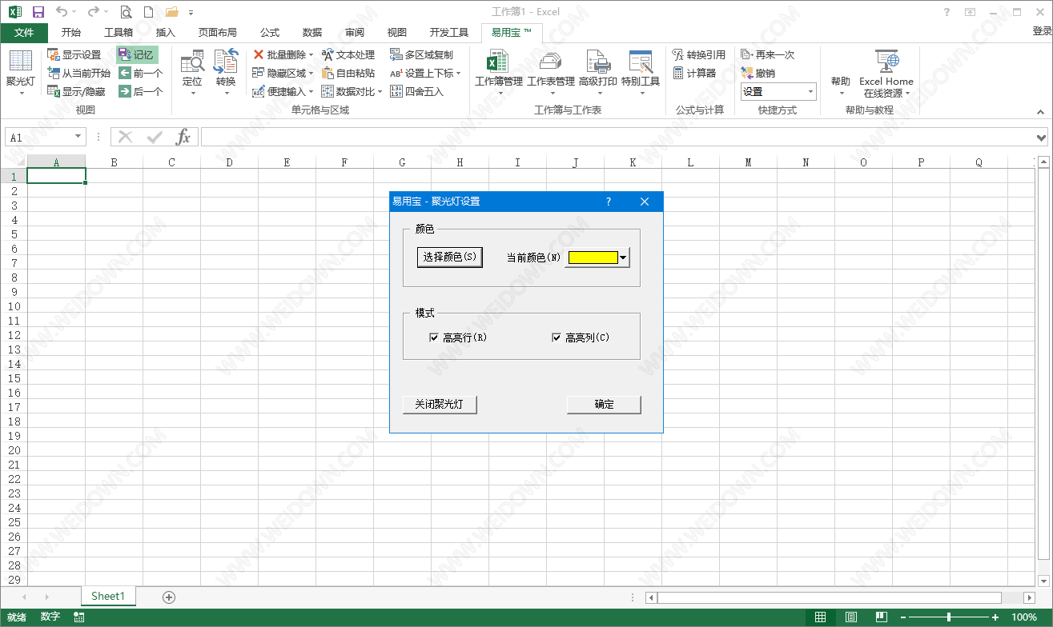This screenshot has height=627, width=1053.
Task: Open the 帮助 help dropdown
Action: [840, 72]
